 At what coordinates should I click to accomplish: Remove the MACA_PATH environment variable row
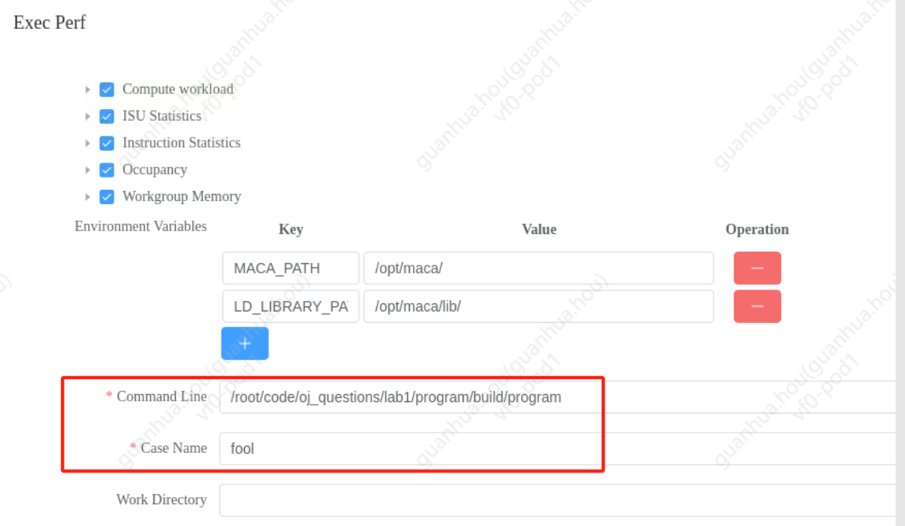click(757, 268)
